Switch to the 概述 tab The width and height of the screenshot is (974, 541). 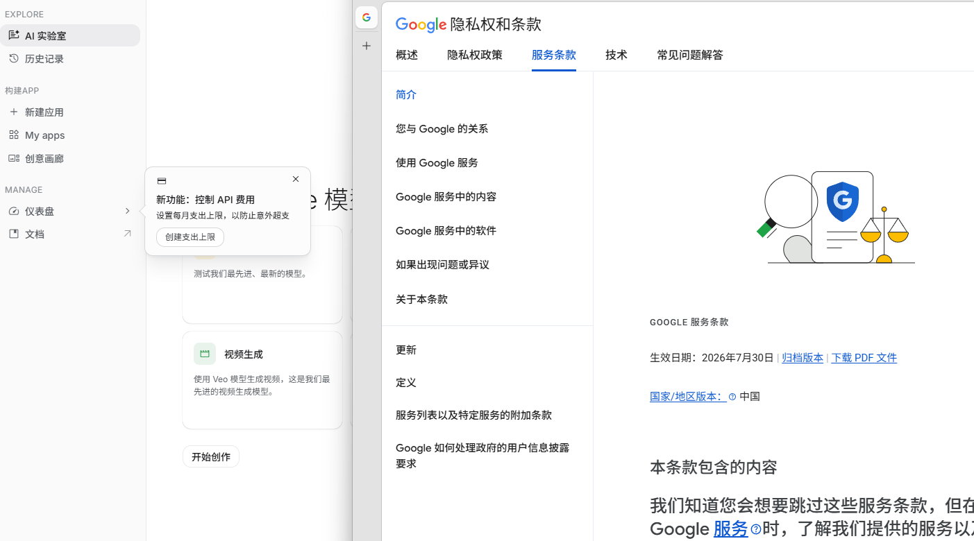[407, 55]
